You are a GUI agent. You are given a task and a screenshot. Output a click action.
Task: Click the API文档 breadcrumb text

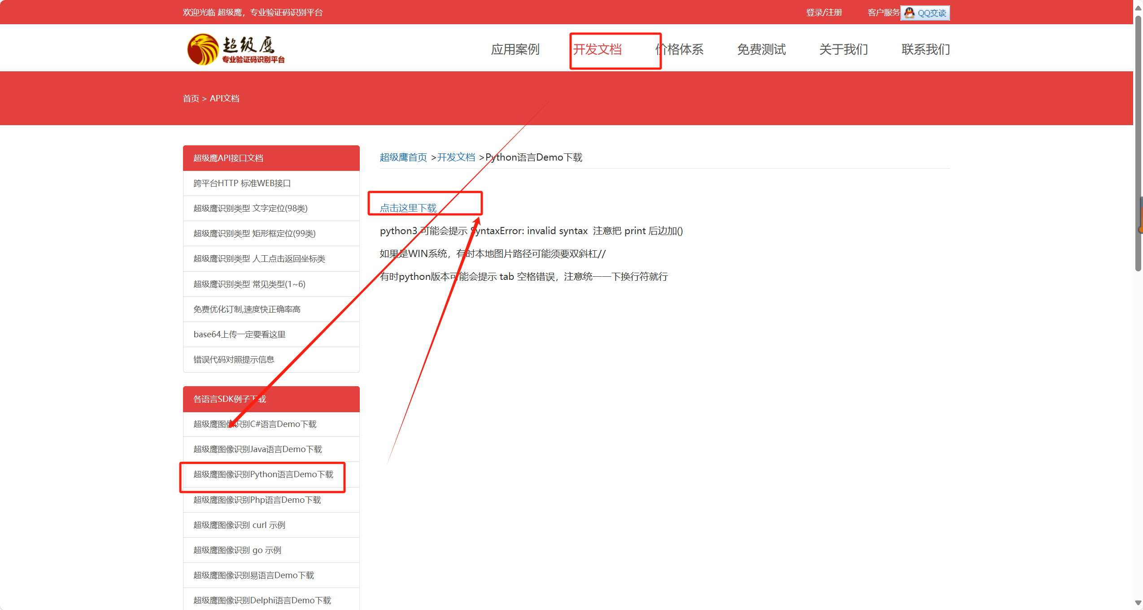tap(224, 98)
